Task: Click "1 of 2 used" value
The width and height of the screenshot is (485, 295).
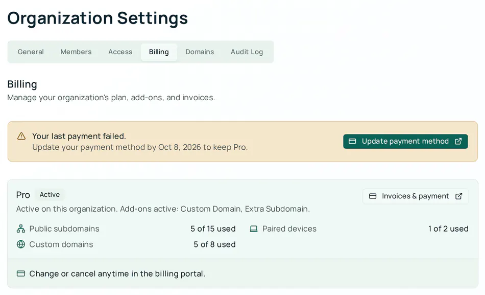Action: click(x=448, y=229)
